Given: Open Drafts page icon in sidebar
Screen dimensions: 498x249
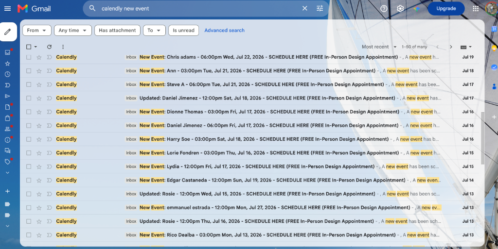Looking at the screenshot, I should pos(8,107).
